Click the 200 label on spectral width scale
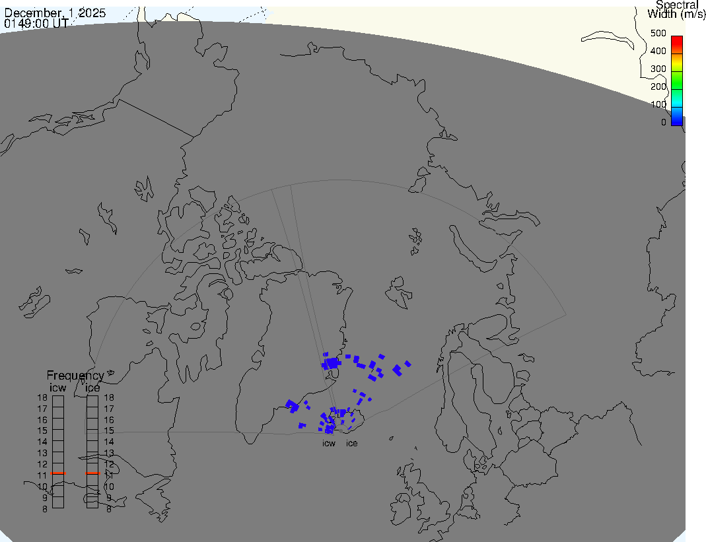706x542 pixels. (x=658, y=86)
